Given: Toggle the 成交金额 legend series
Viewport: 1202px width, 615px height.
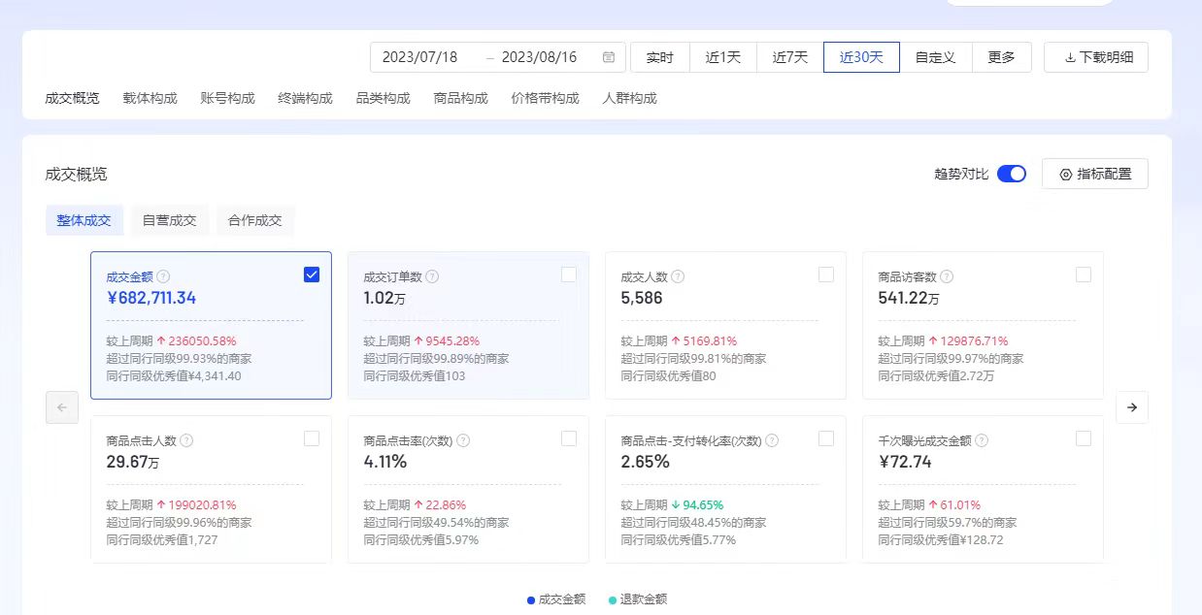Looking at the screenshot, I should (556, 599).
